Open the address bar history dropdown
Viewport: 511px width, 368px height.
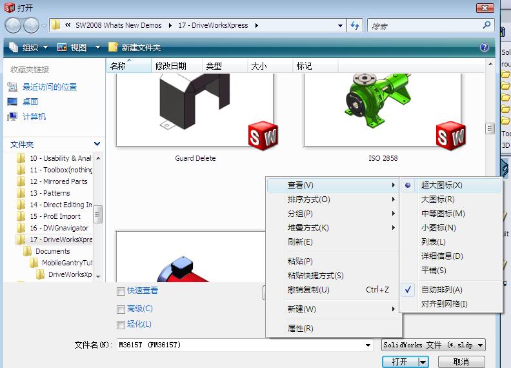340,25
